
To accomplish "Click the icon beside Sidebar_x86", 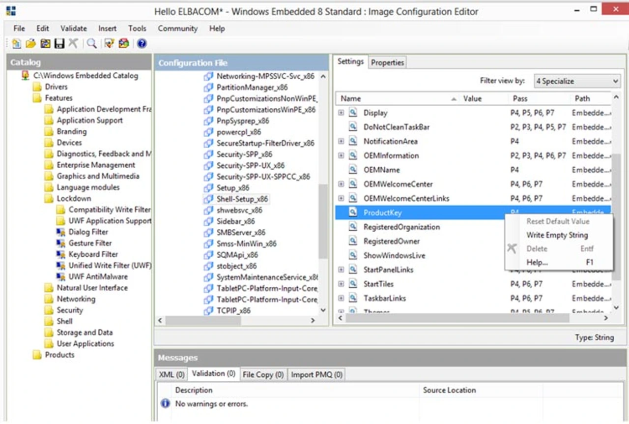I will point(209,221).
